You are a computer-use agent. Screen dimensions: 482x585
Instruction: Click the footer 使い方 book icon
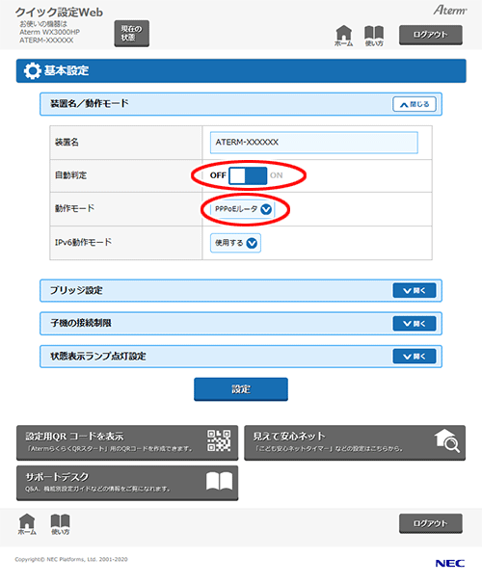[x=60, y=524]
